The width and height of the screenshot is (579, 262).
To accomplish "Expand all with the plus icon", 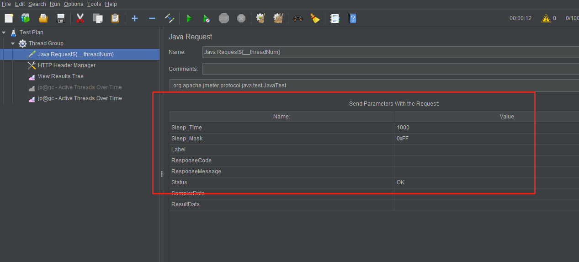I will [135, 18].
